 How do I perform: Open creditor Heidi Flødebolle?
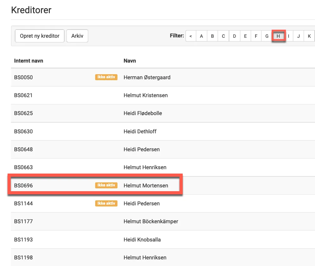143,113
